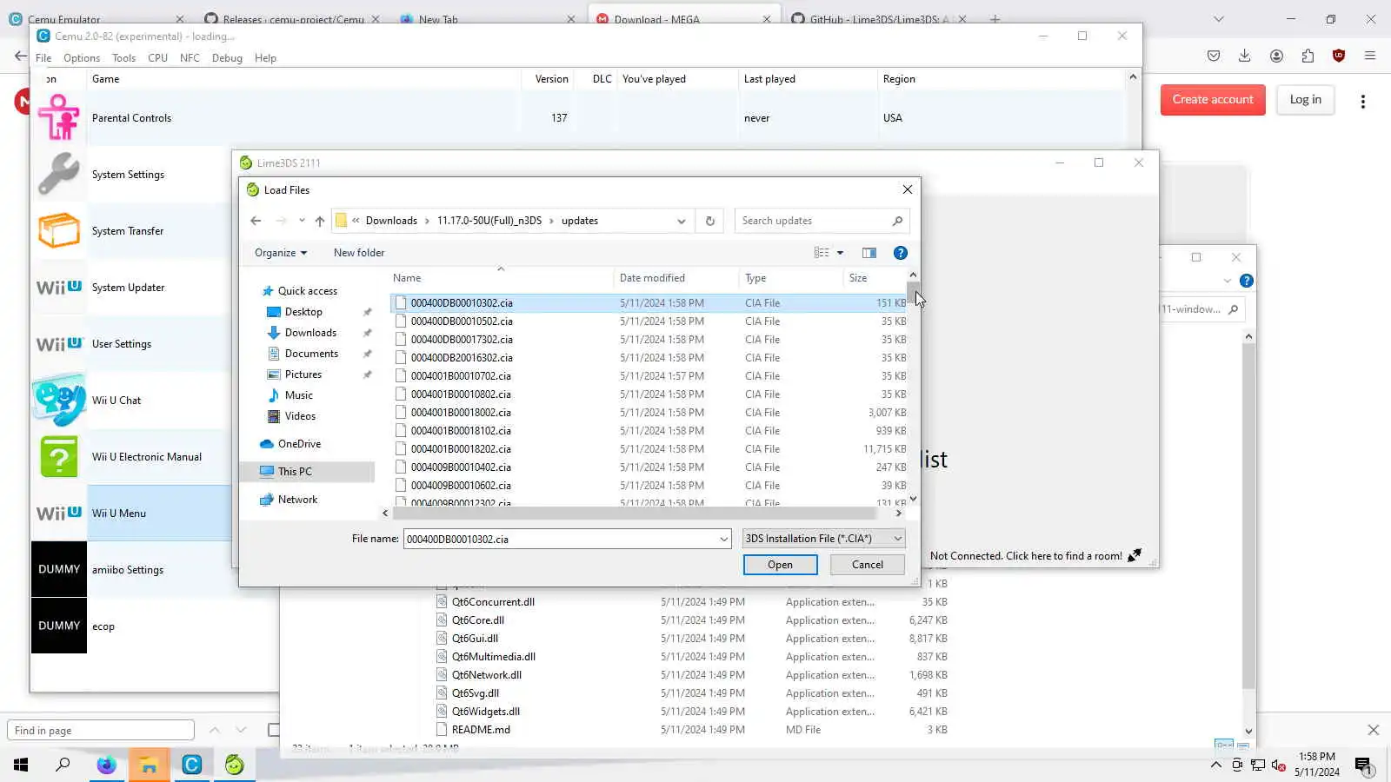This screenshot has height=782, width=1391.
Task: Switch to Cemu in taskbar
Action: coord(191,765)
